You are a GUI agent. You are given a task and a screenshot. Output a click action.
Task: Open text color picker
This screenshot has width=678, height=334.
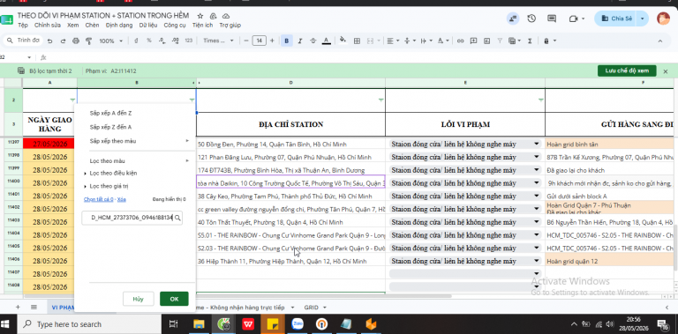pos(327,41)
